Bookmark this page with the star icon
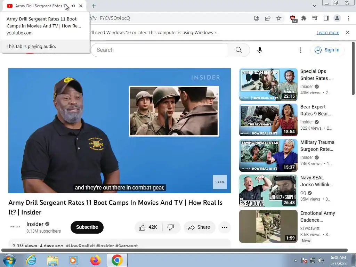The height and width of the screenshot is (267, 356). pos(279,18)
